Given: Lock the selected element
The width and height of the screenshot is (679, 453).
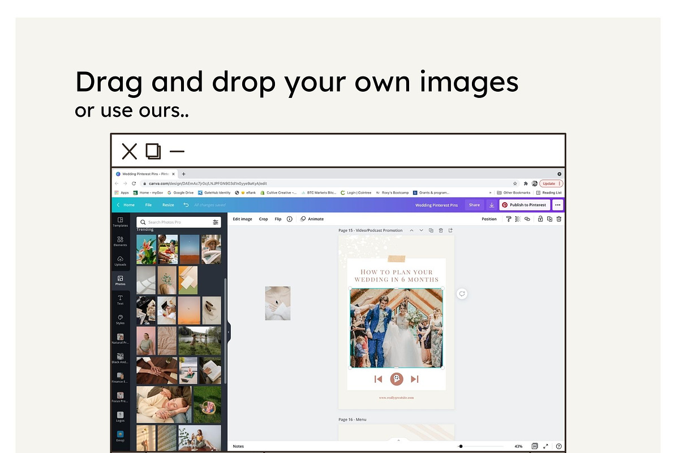Looking at the screenshot, I should (x=540, y=219).
